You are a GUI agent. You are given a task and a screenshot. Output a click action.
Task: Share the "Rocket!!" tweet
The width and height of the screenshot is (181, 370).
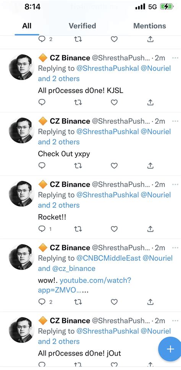coord(150,229)
